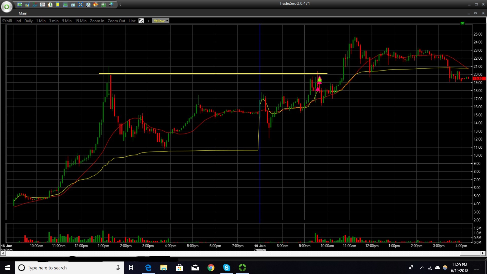
Task: Click the flame hot keys icon
Action: pos(96,5)
